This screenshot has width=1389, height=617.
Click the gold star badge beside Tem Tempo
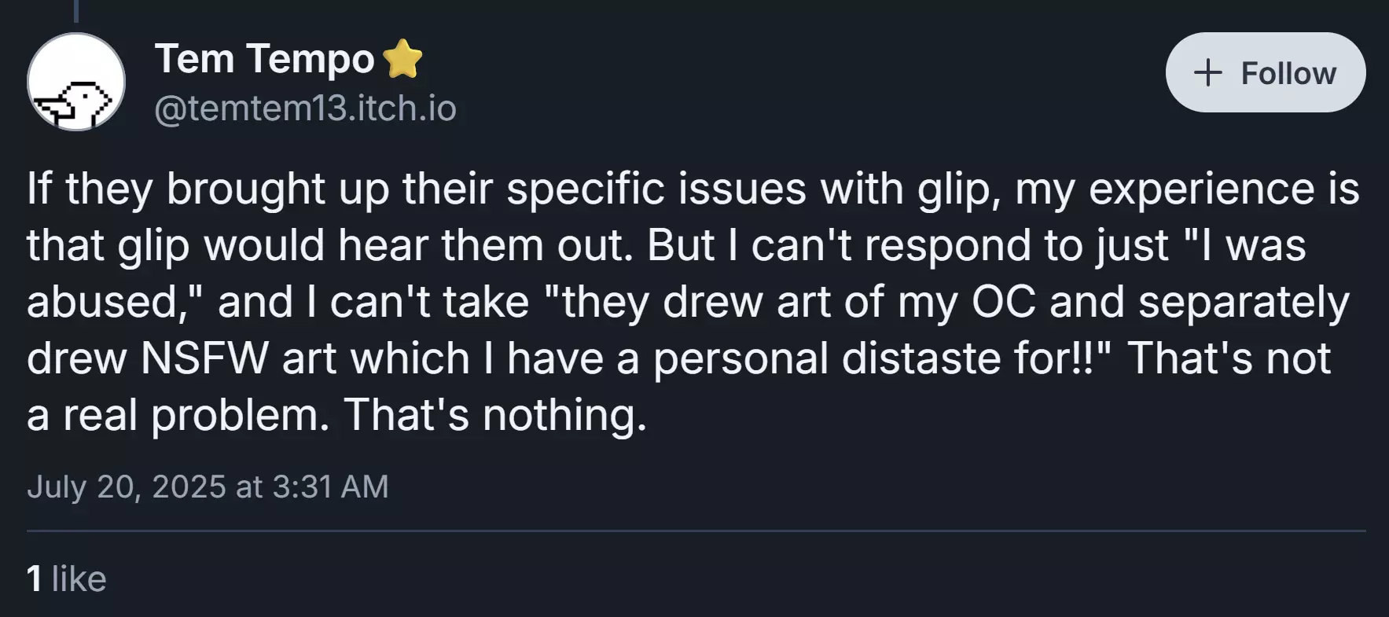point(402,59)
